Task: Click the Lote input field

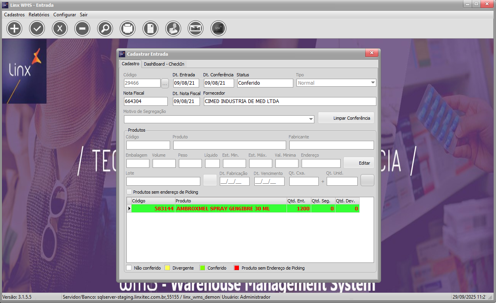Action: tap(163, 181)
